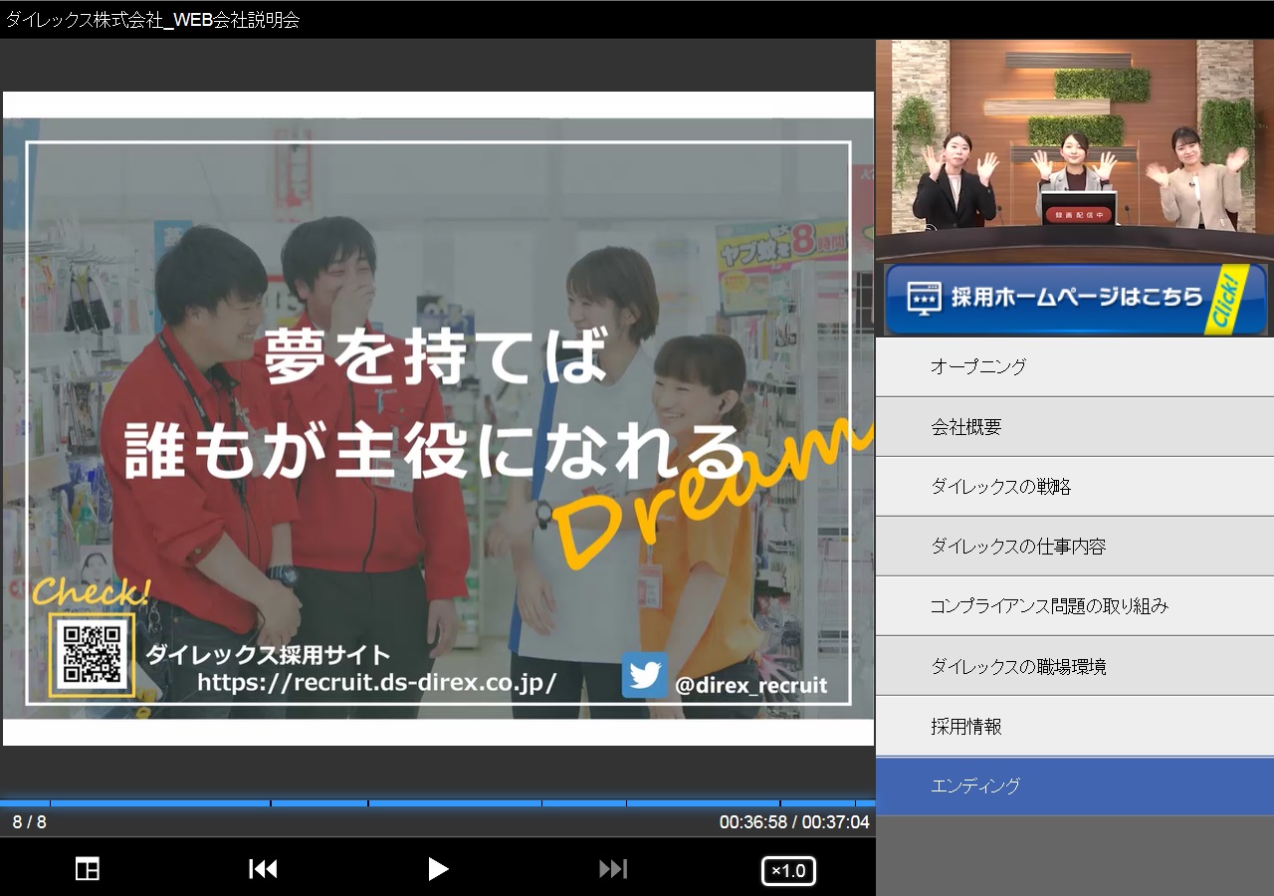Open the オープニング chapter
The width and height of the screenshot is (1274, 896).
point(1075,366)
